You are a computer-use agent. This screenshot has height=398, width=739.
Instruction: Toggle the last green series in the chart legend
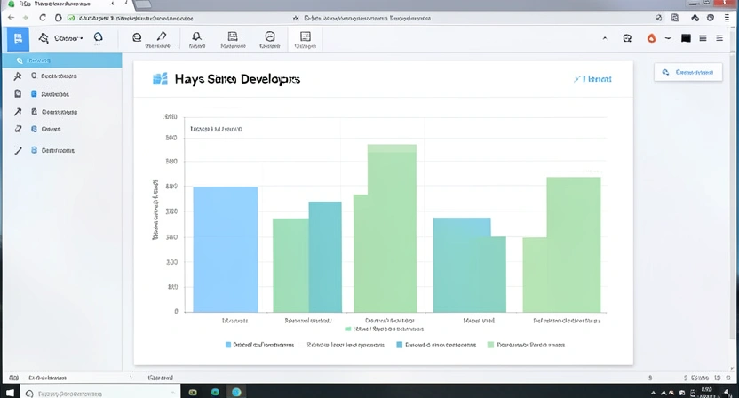pyautogui.click(x=491, y=344)
